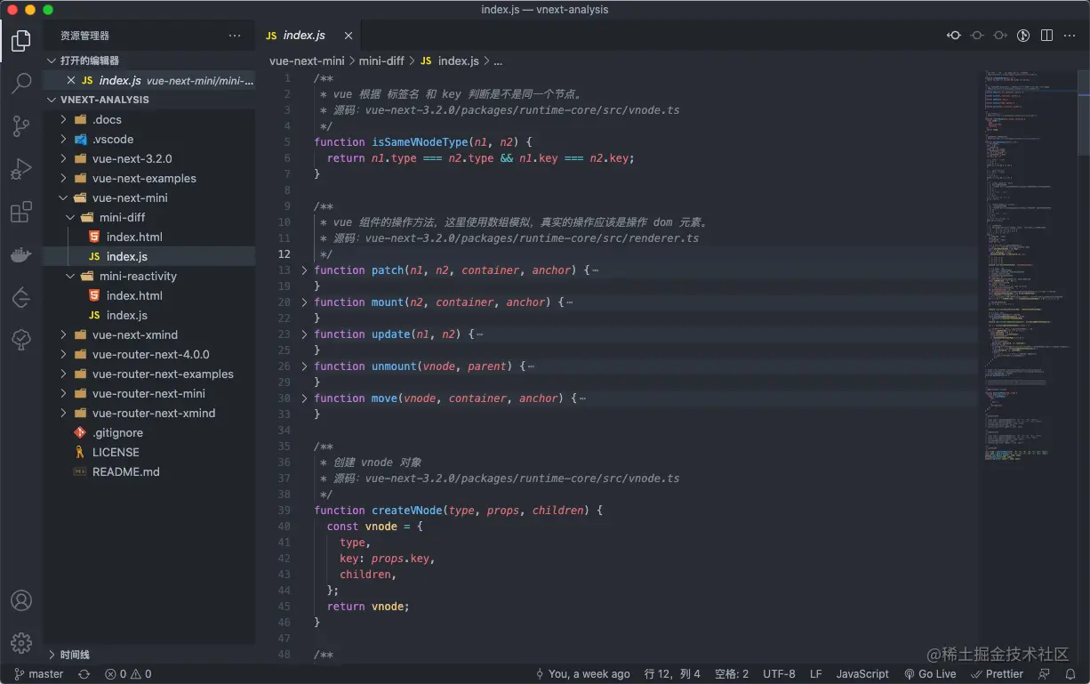Viewport: 1090px width, 684px height.
Task: Unfold the update function at line 23
Action: (x=304, y=334)
